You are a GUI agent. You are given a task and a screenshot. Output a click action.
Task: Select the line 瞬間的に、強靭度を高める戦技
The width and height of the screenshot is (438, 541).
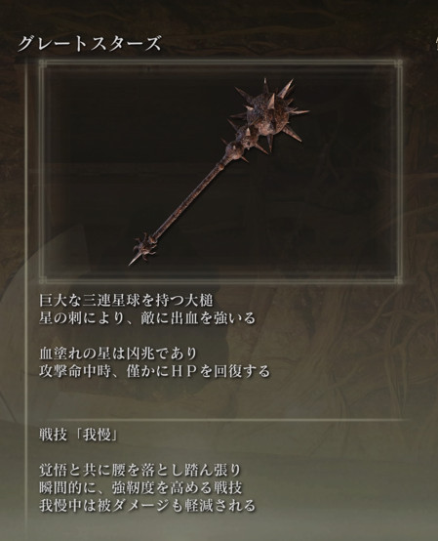tap(140, 488)
